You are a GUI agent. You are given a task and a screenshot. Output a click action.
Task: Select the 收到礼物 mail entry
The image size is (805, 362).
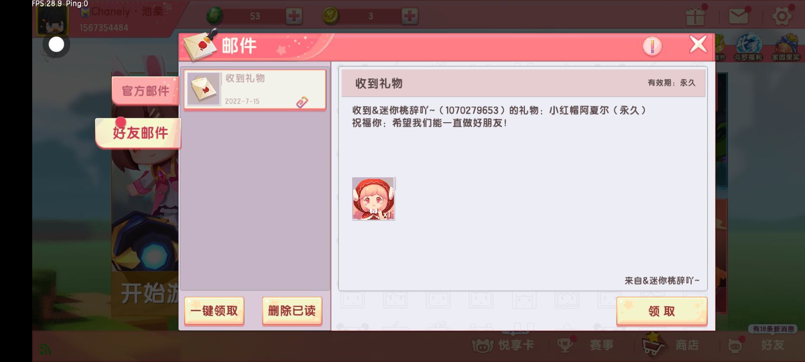(x=255, y=89)
